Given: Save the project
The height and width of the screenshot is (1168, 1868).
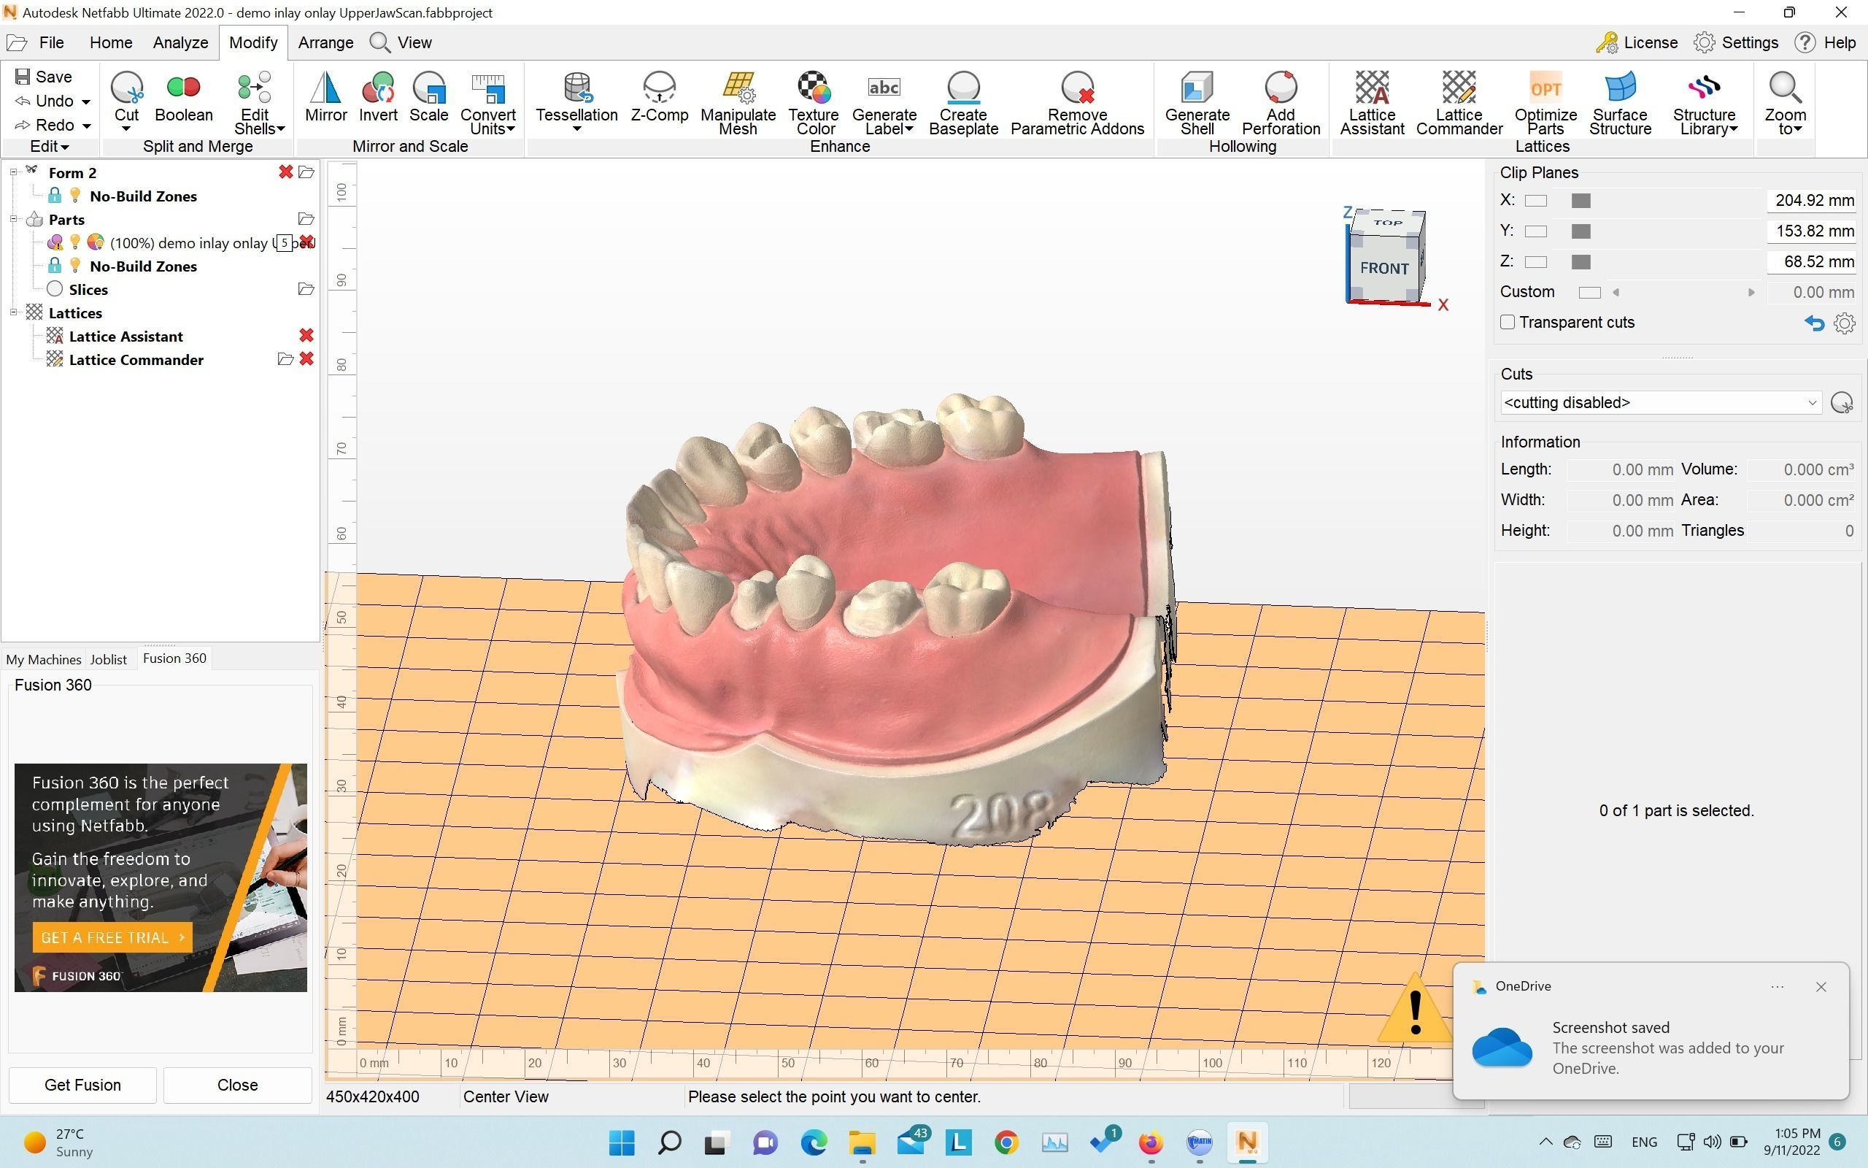Looking at the screenshot, I should click(43, 77).
